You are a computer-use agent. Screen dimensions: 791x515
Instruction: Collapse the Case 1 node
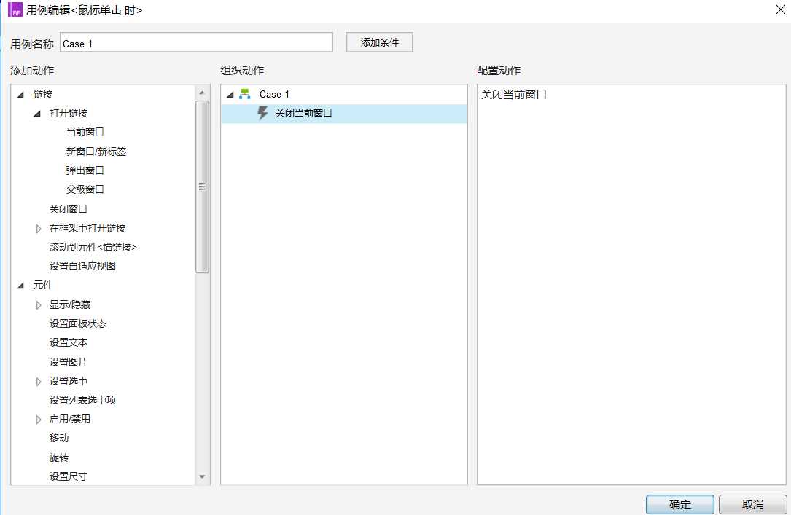[230, 95]
